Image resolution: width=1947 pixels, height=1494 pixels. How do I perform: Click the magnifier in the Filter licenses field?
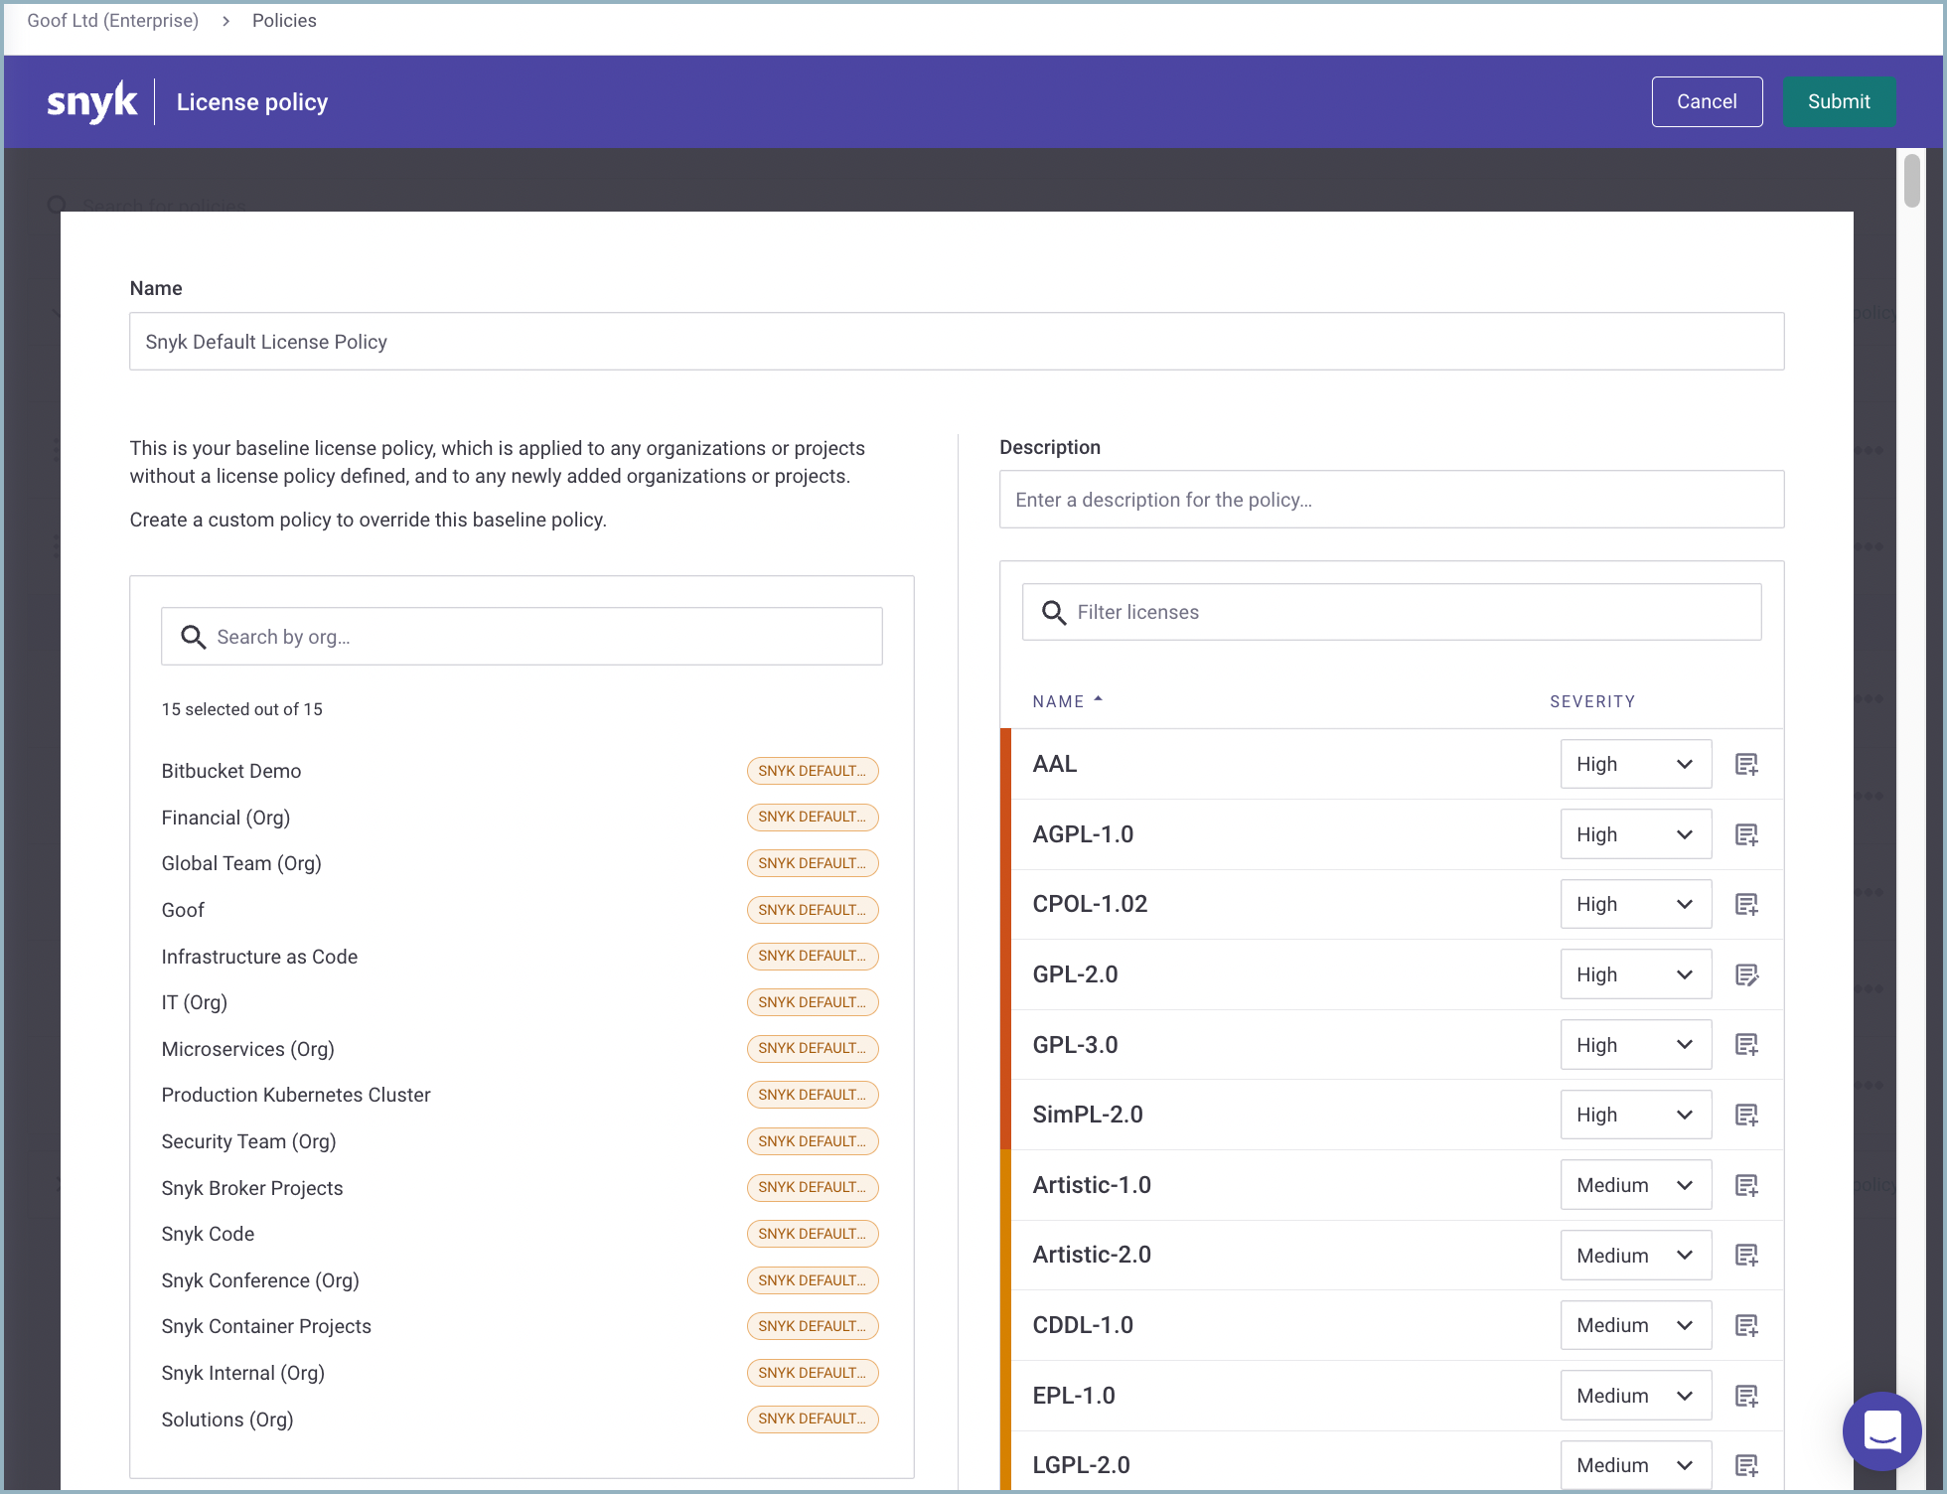point(1054,612)
